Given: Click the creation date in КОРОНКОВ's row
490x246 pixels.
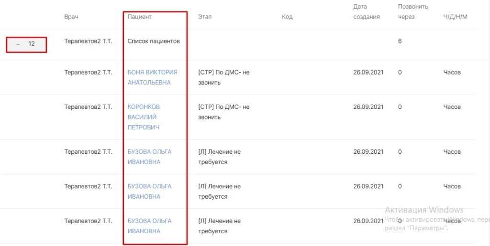Looking at the screenshot, I should point(368,107).
